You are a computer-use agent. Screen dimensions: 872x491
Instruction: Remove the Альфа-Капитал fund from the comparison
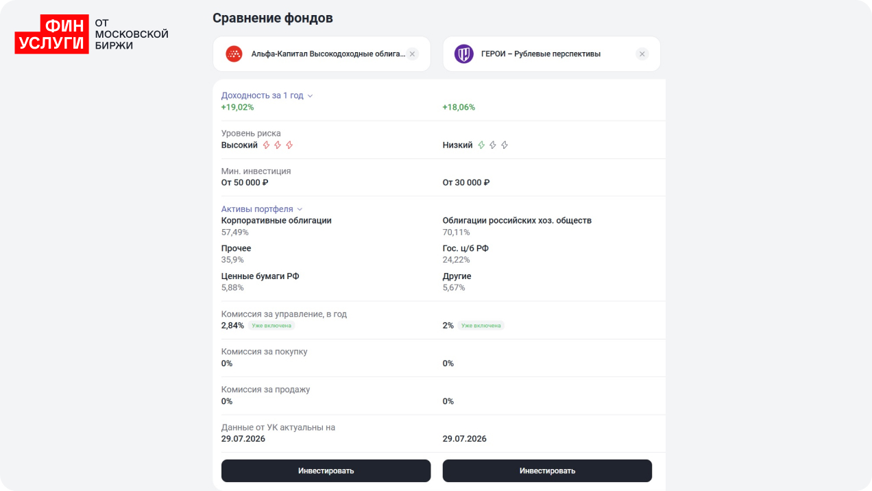click(412, 53)
